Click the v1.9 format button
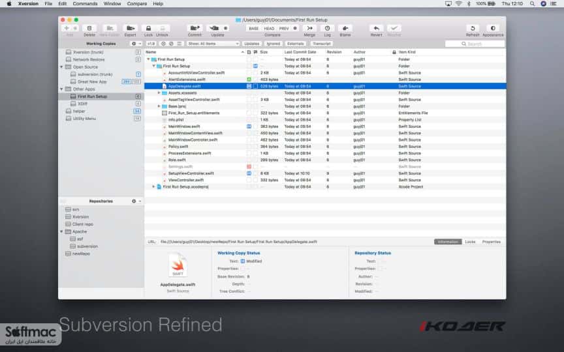The width and height of the screenshot is (564, 352). pyautogui.click(x=151, y=44)
